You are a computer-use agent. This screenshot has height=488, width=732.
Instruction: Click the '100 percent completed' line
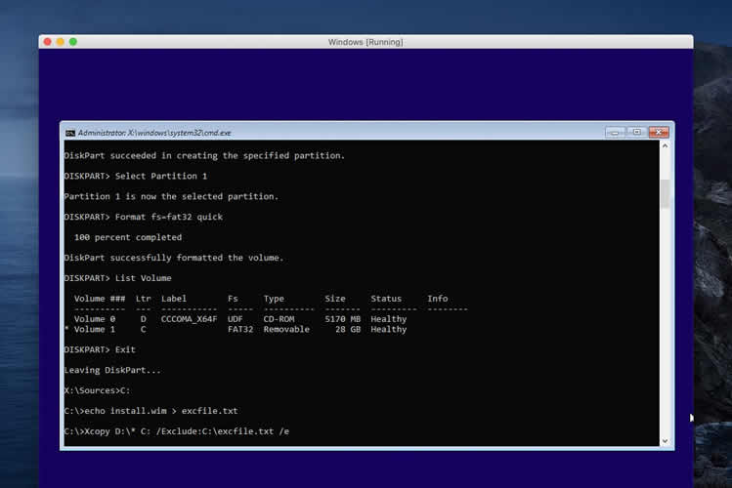coord(128,238)
